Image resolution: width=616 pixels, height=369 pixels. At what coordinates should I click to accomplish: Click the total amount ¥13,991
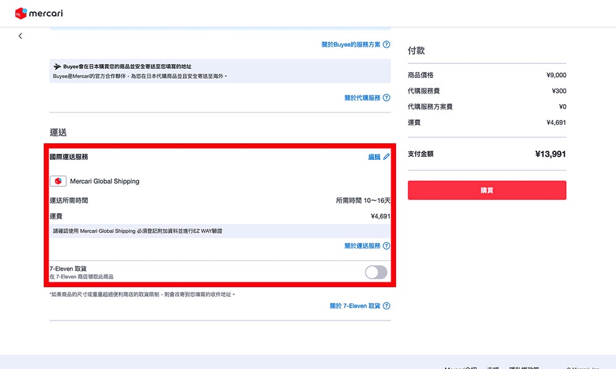(550, 154)
